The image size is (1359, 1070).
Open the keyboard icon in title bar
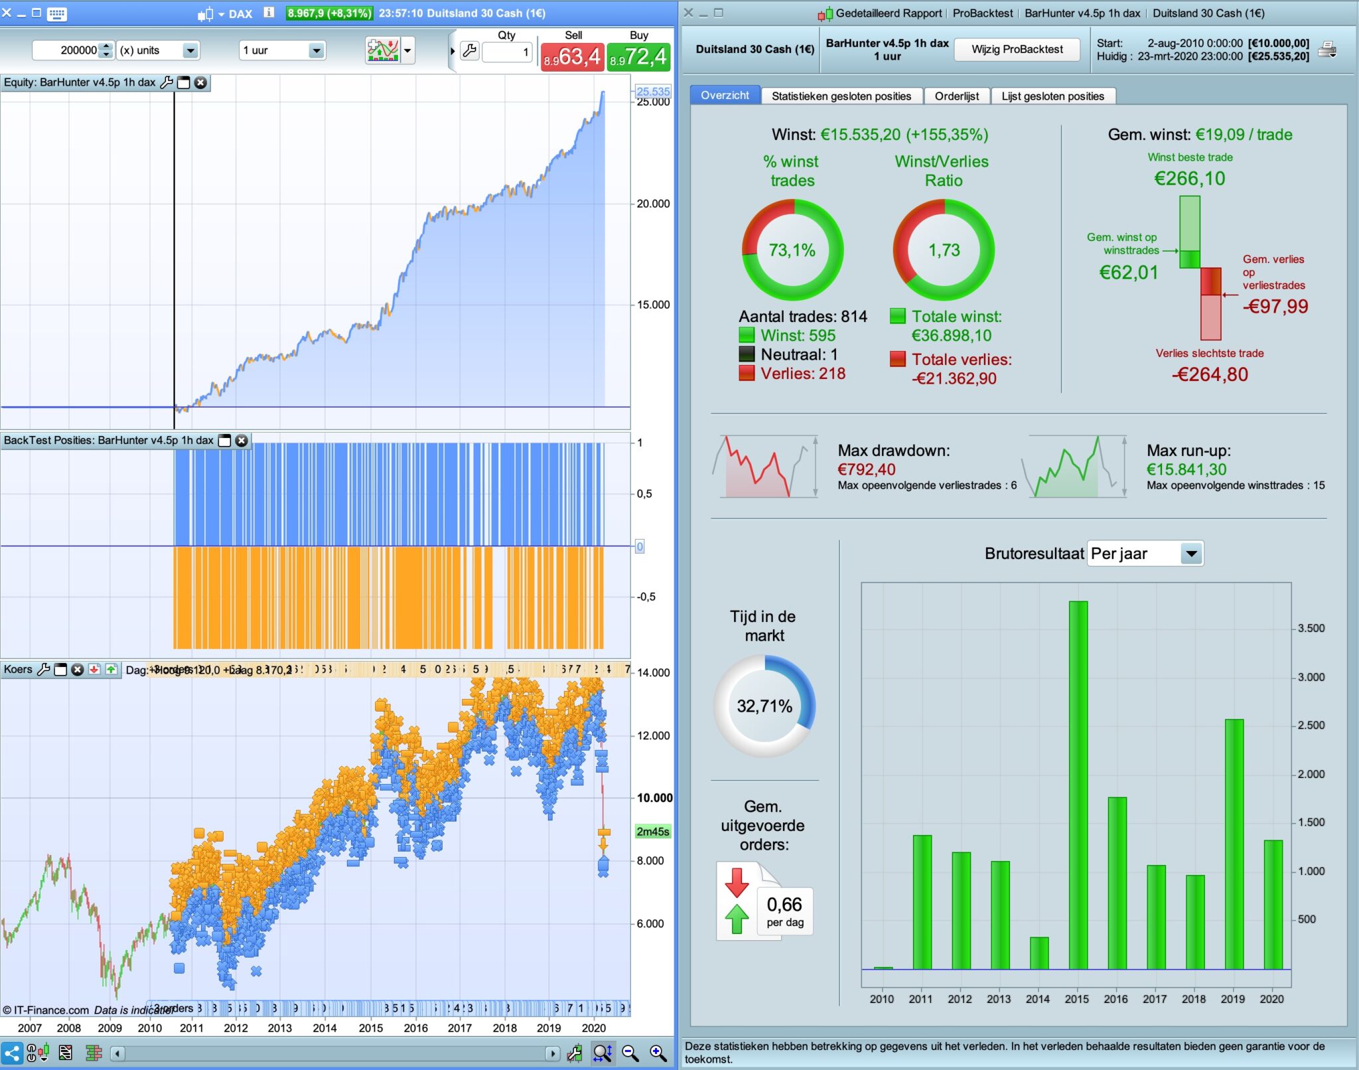57,13
